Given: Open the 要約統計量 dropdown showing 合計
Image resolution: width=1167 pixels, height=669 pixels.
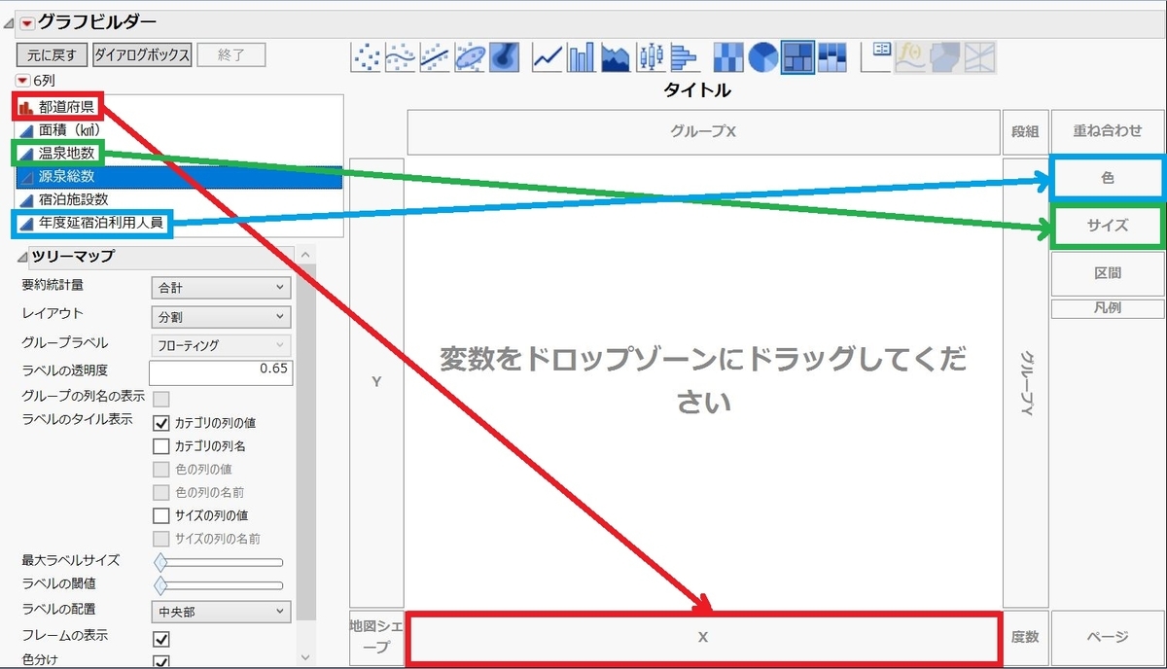Looking at the screenshot, I should coord(220,287).
